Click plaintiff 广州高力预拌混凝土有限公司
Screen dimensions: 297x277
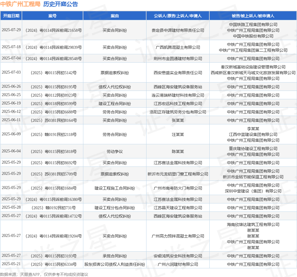(178, 236)
